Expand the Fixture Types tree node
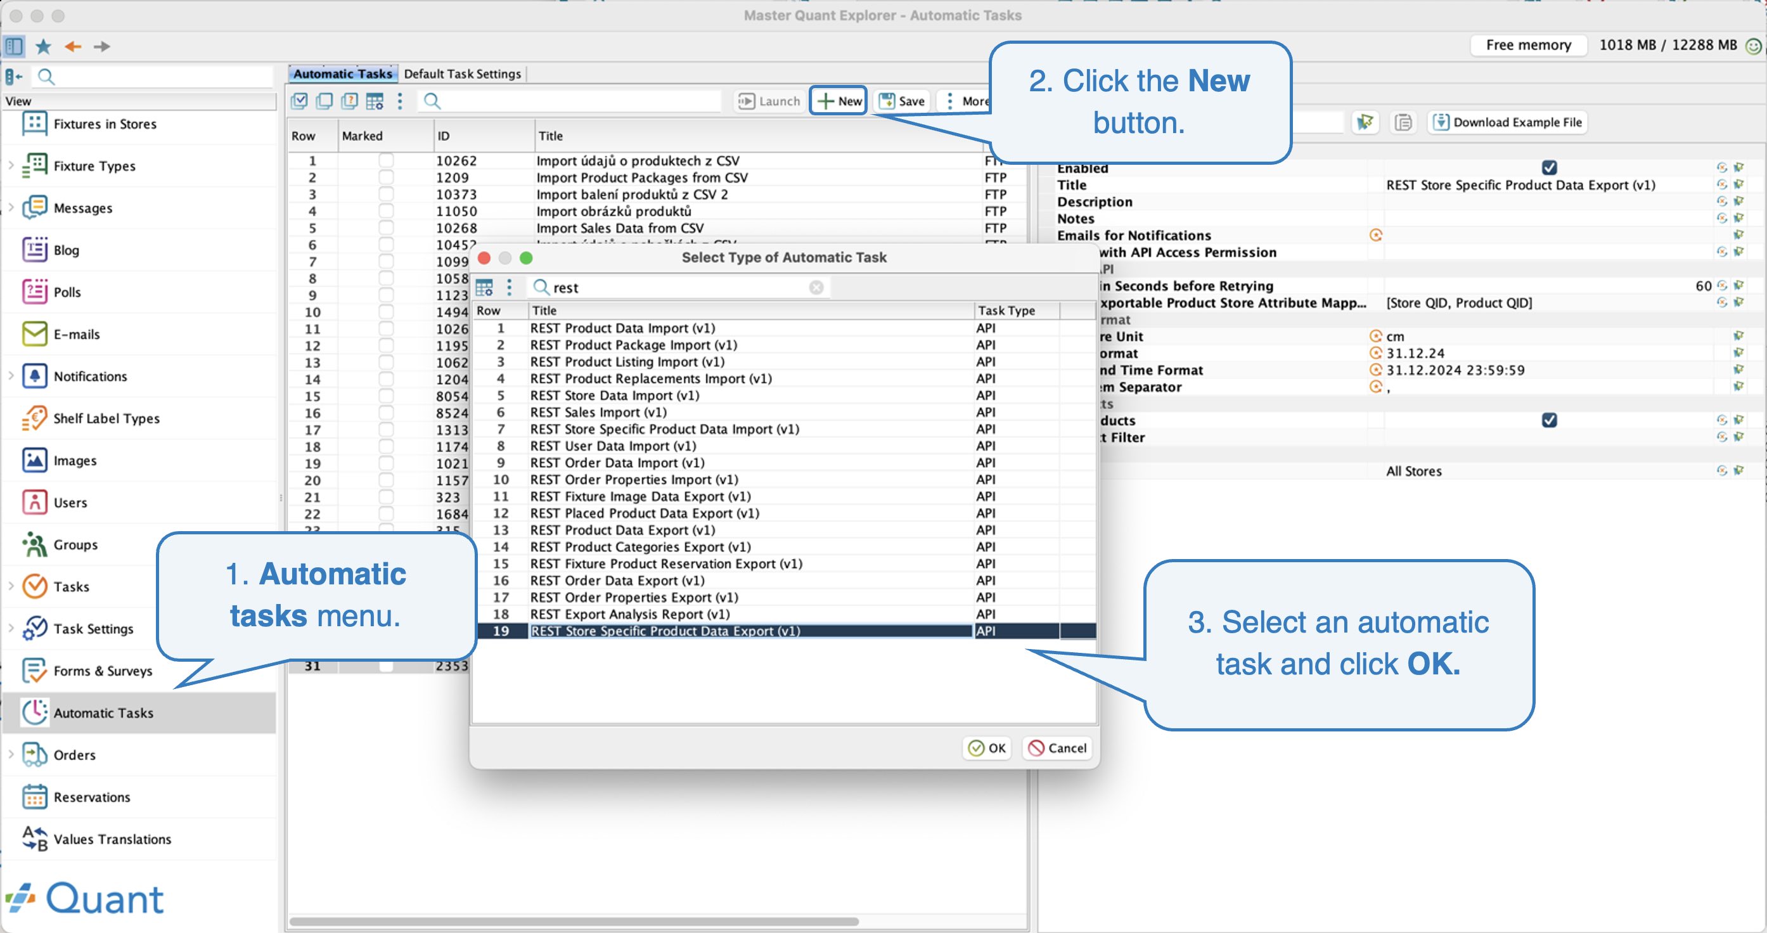Viewport: 1767px width, 933px height. [11, 165]
